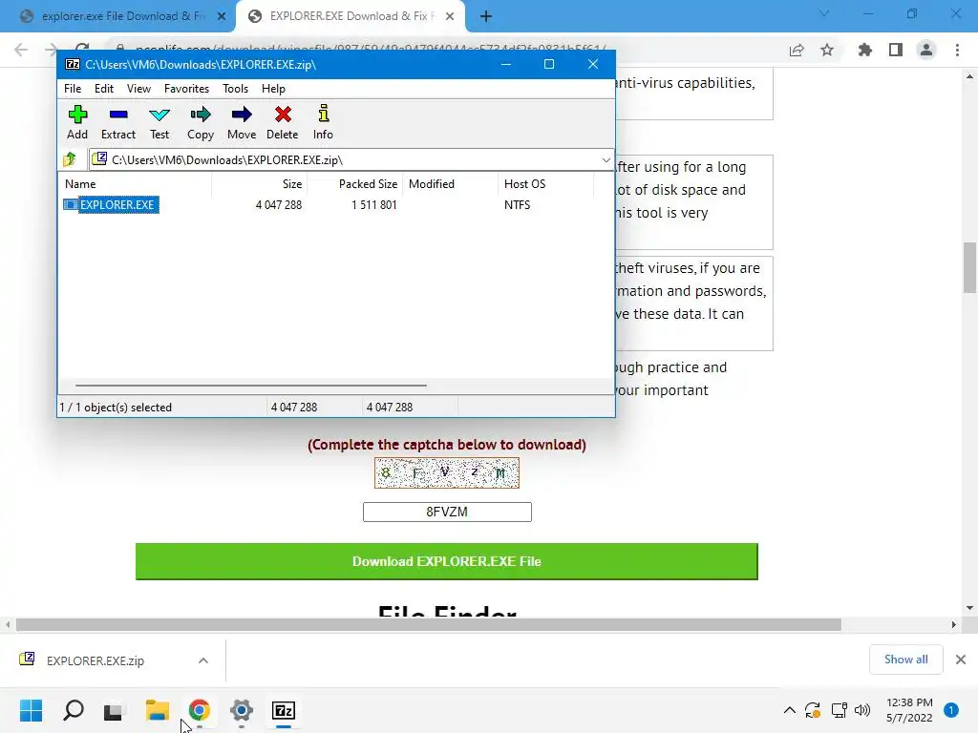This screenshot has height=733, width=978.
Task: Open File Explorer from taskbar
Action: (x=158, y=710)
